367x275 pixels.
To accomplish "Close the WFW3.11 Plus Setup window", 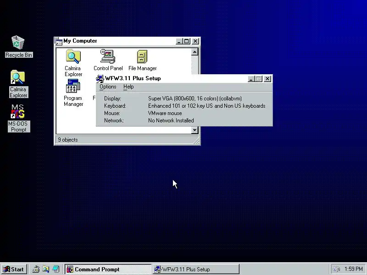I will pyautogui.click(x=267, y=79).
